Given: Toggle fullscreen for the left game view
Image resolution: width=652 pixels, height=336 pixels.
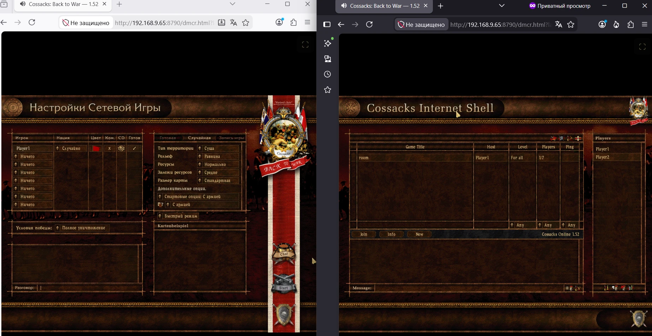Looking at the screenshot, I should point(305,45).
